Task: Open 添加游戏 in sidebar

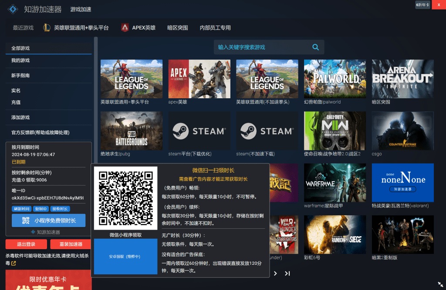Action: pos(49,117)
